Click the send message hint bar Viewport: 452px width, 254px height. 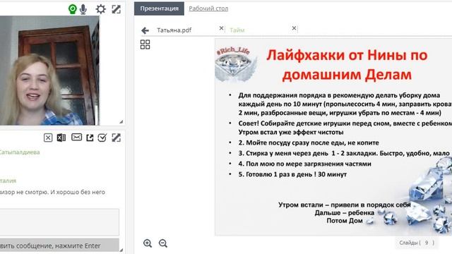tap(59, 246)
